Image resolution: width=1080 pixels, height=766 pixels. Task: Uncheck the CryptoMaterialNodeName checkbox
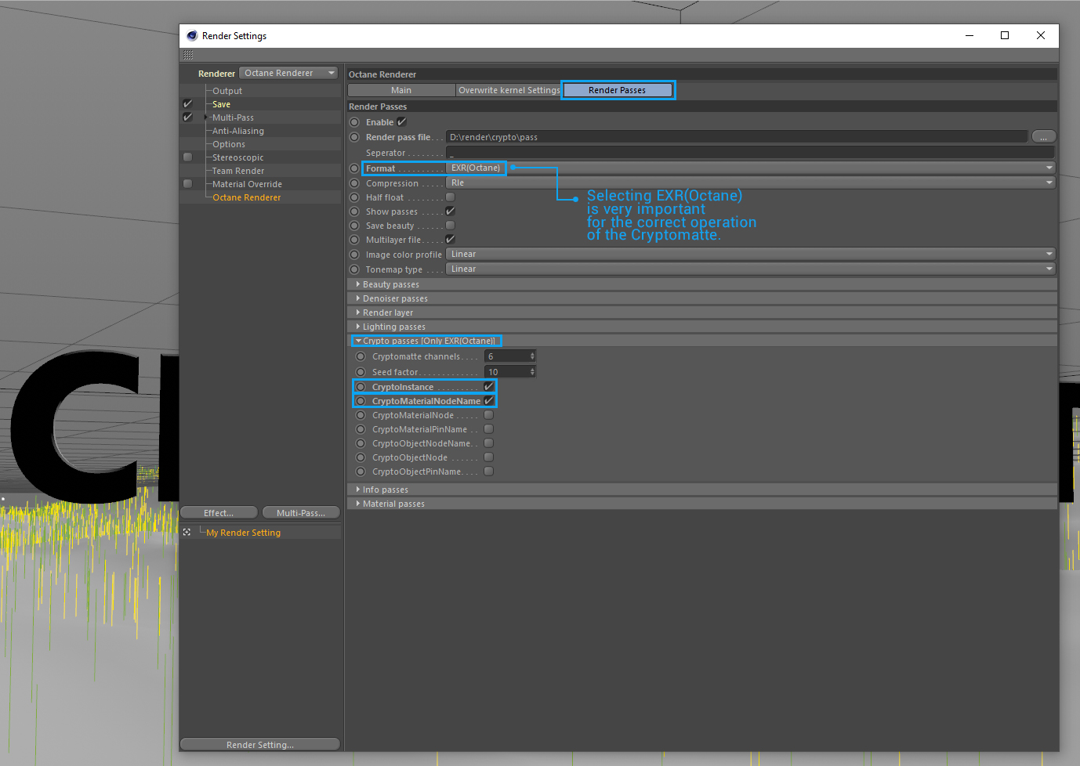(x=488, y=400)
